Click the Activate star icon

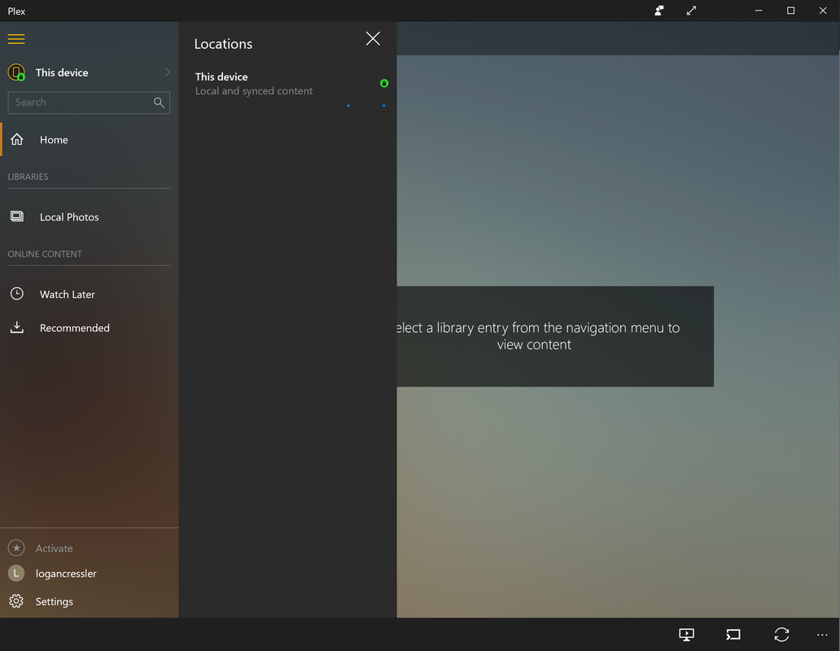click(16, 548)
